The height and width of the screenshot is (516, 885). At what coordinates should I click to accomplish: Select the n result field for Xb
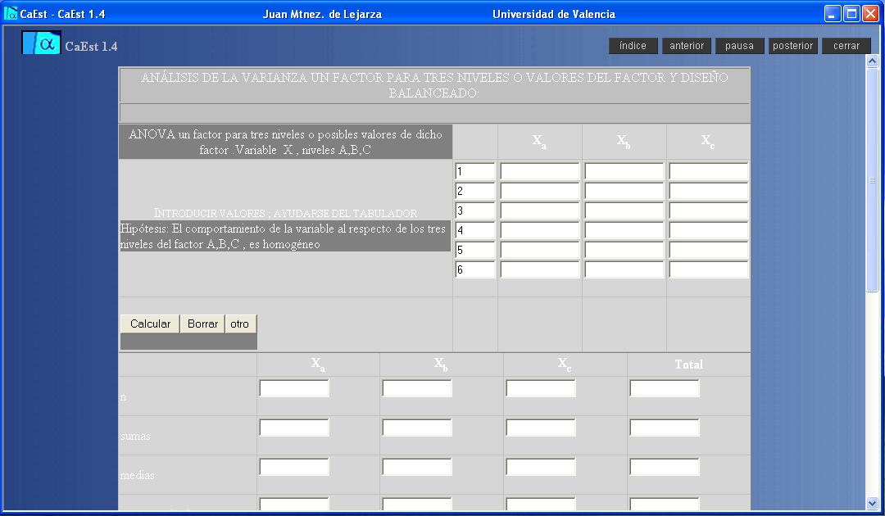tap(417, 388)
